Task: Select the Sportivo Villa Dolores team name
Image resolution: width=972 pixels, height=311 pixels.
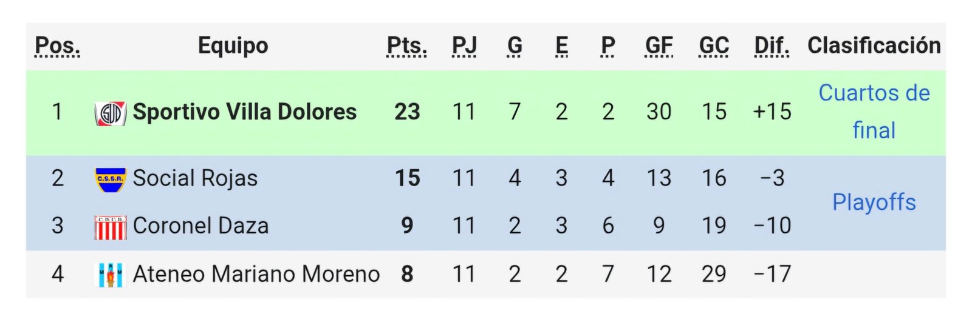Action: 244,112
